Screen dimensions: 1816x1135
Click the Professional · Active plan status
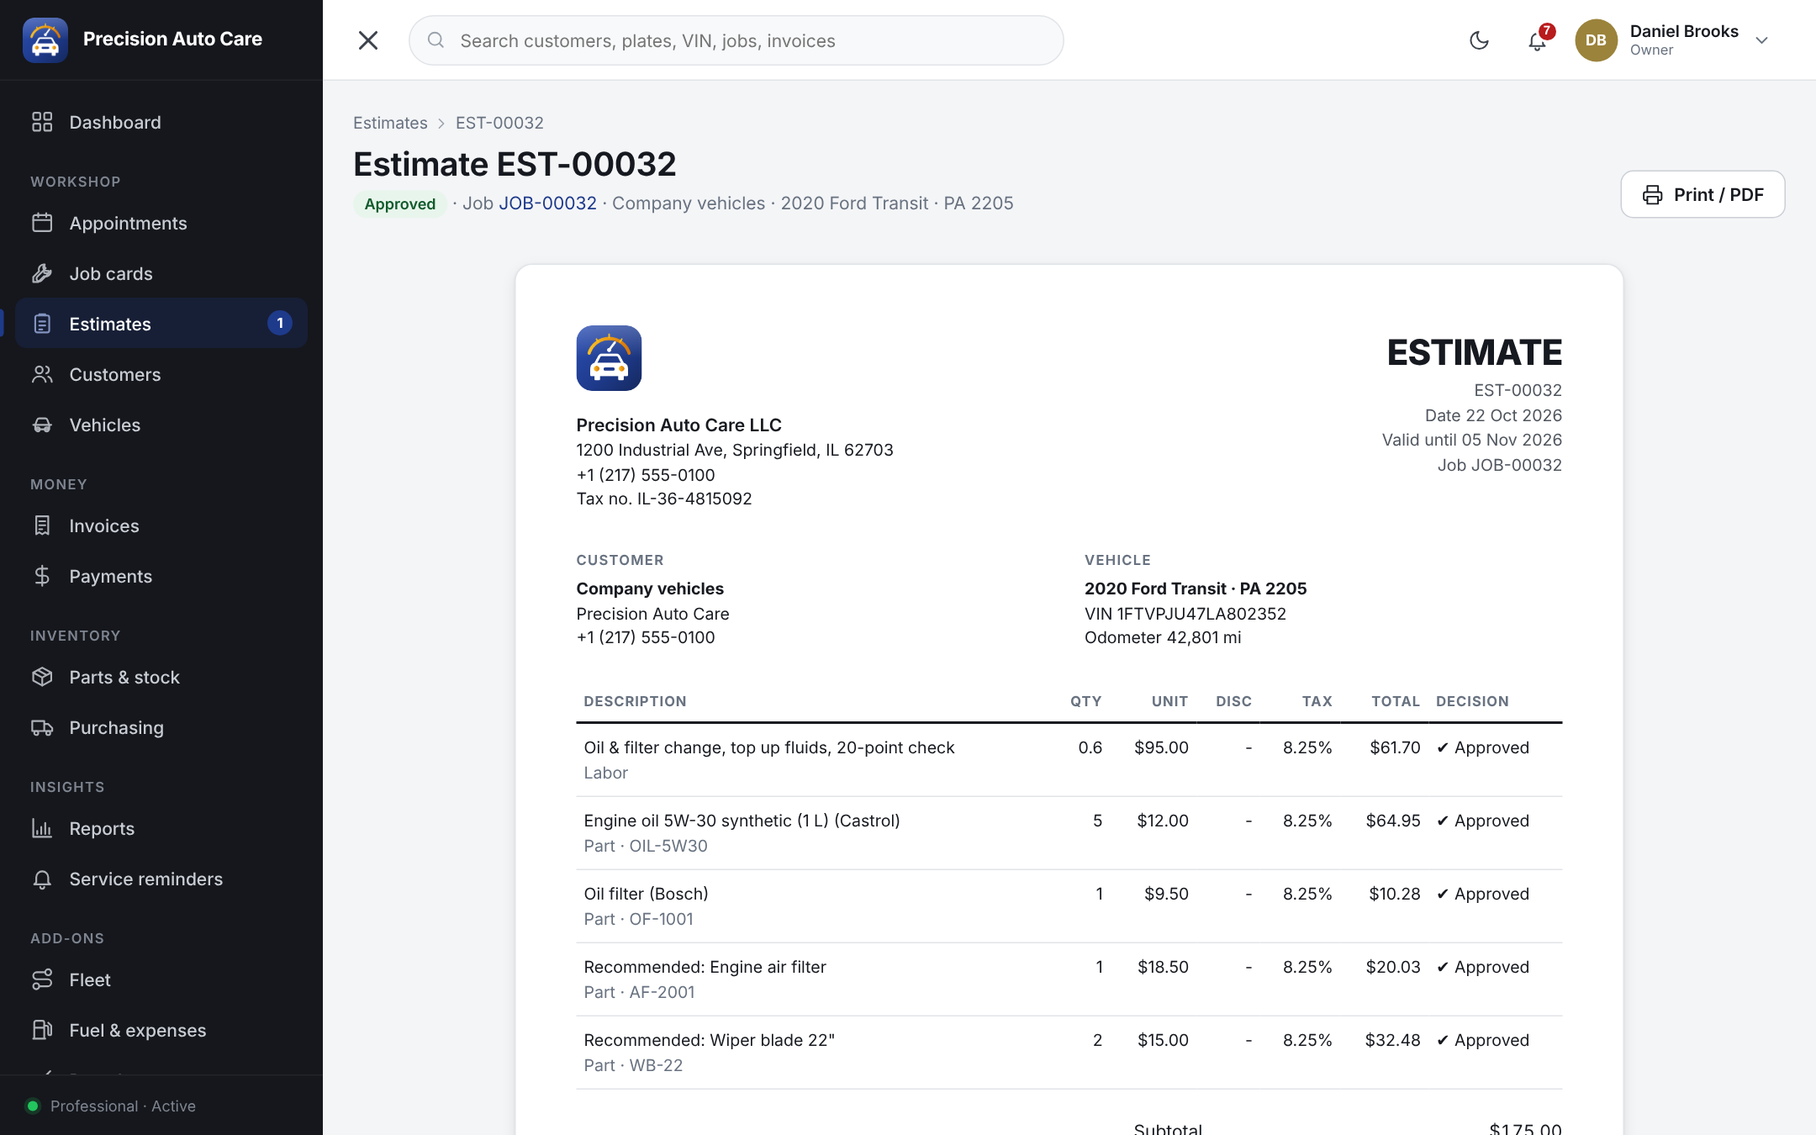coord(111,1106)
